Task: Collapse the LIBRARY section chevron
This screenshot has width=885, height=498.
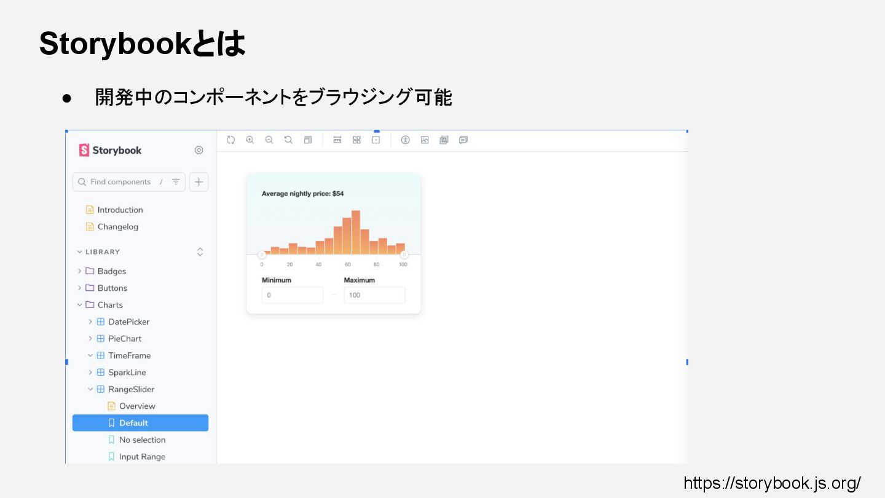Action: (79, 251)
